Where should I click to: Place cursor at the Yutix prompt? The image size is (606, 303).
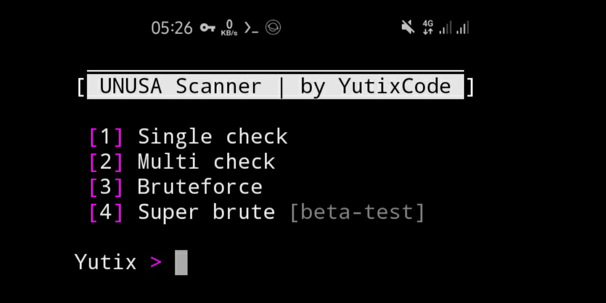(x=105, y=262)
